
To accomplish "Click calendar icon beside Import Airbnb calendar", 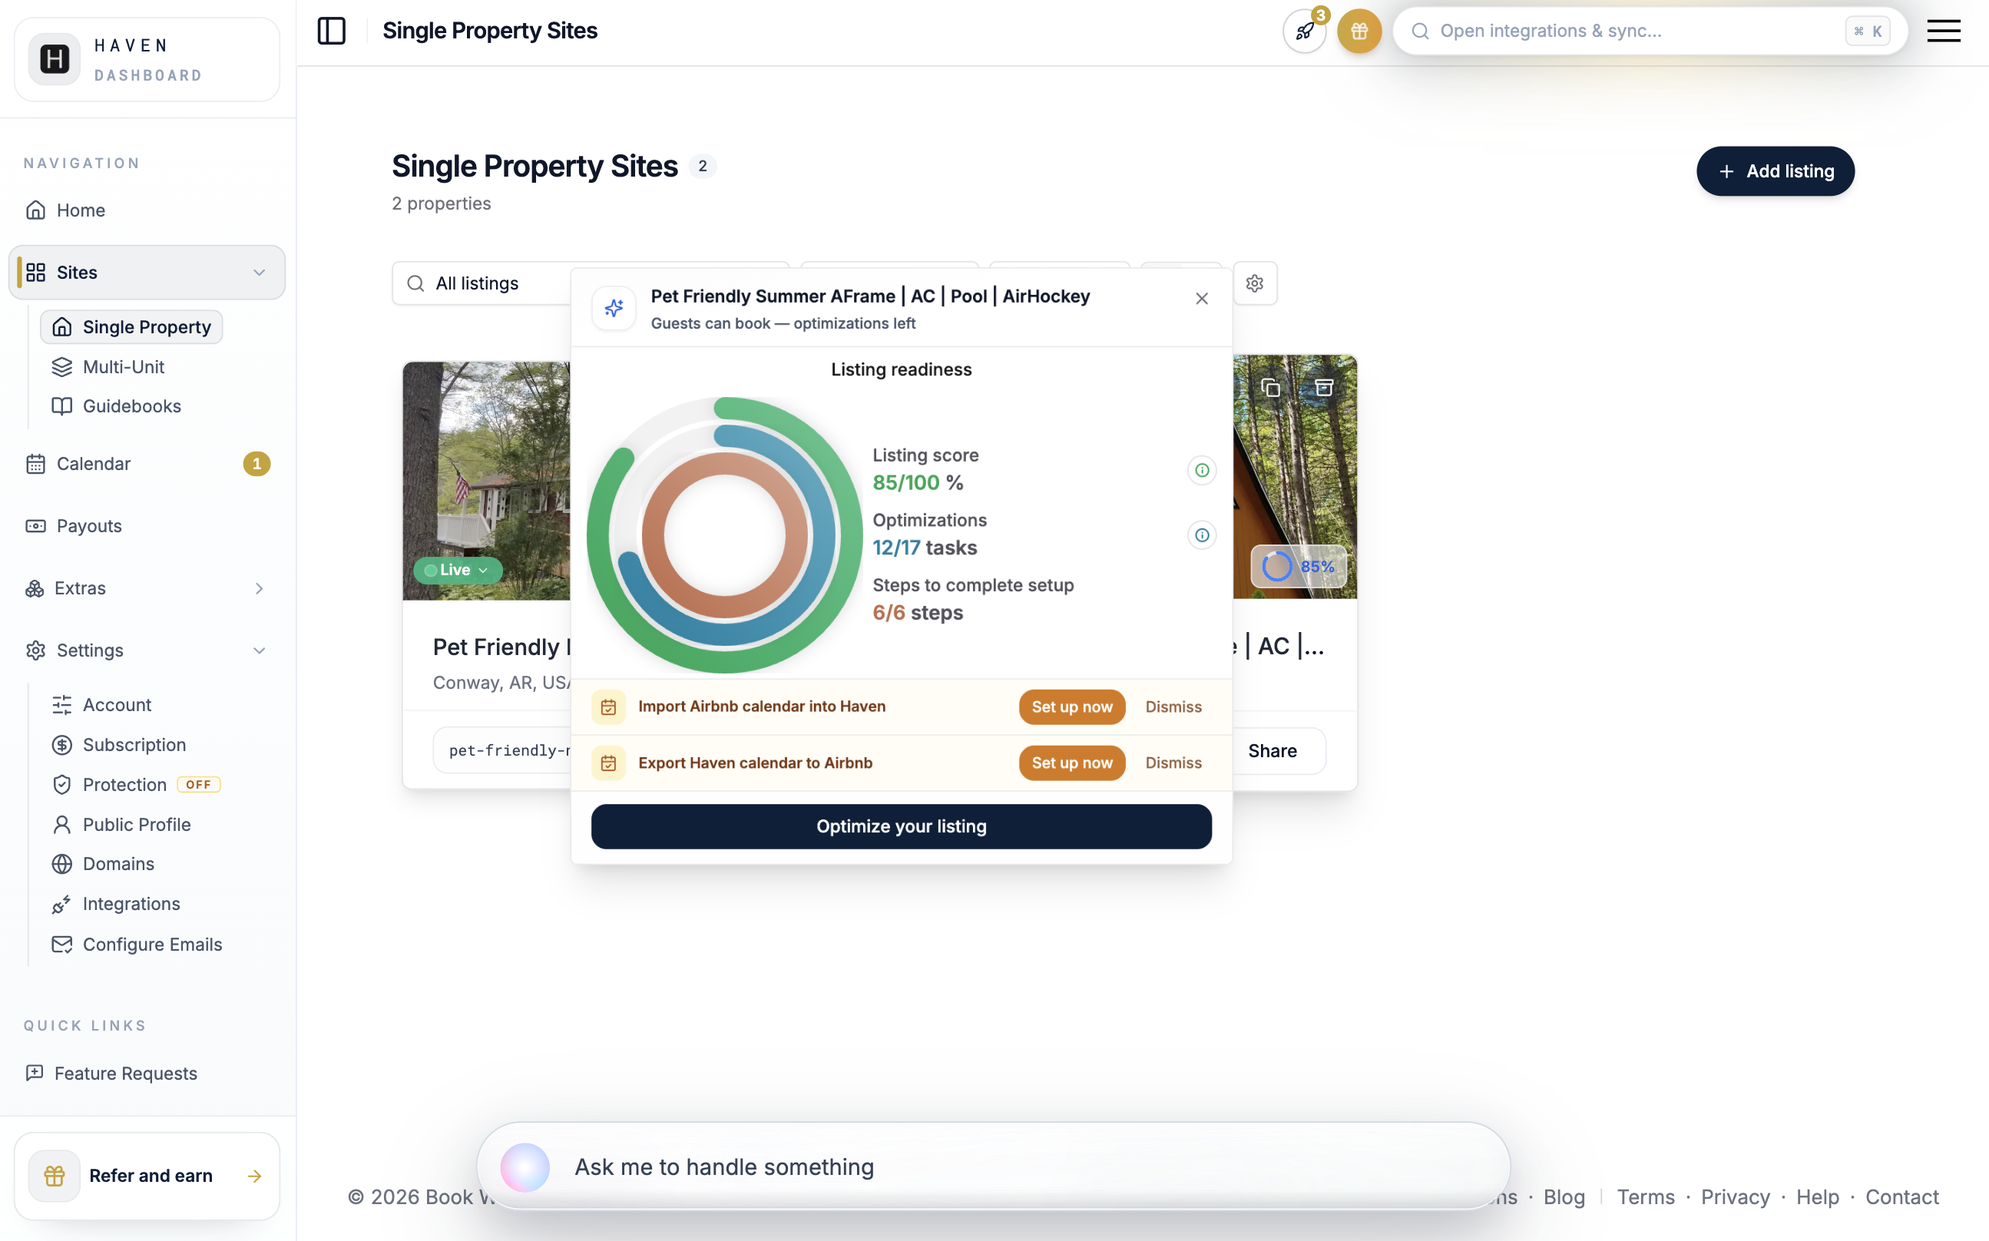I will (x=608, y=707).
